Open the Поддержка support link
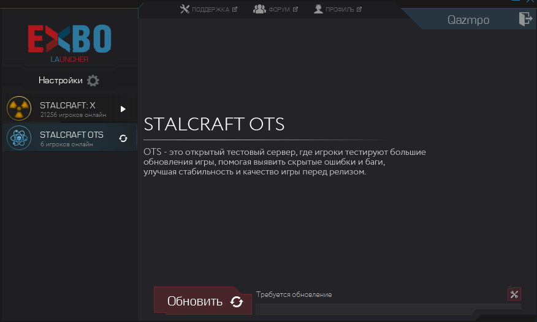Viewport: 537px width, 322px height. (211, 10)
